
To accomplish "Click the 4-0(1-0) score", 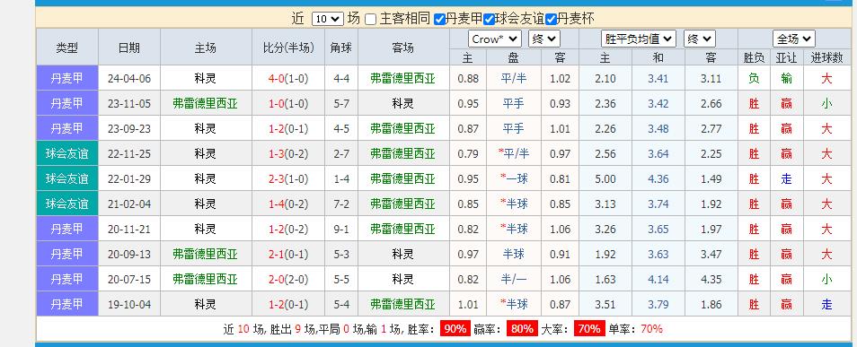I will click(288, 79).
